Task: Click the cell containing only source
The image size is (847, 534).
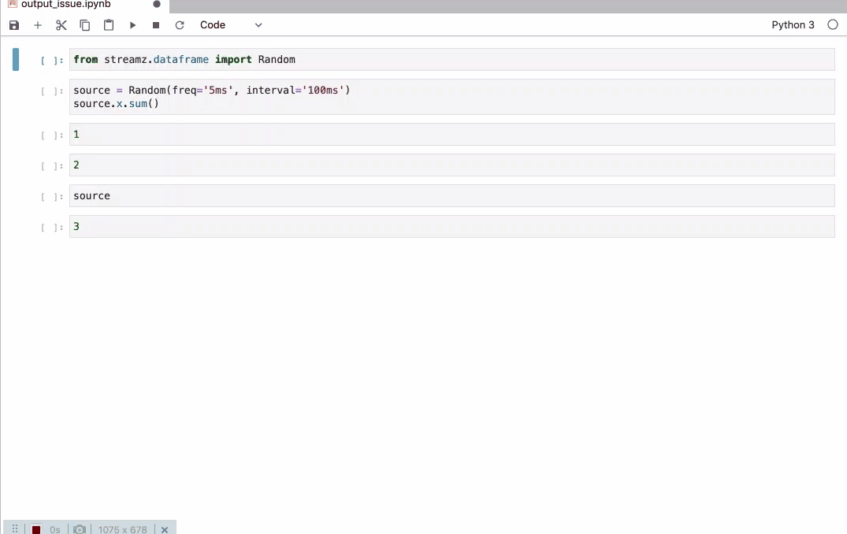Action: coord(451,196)
